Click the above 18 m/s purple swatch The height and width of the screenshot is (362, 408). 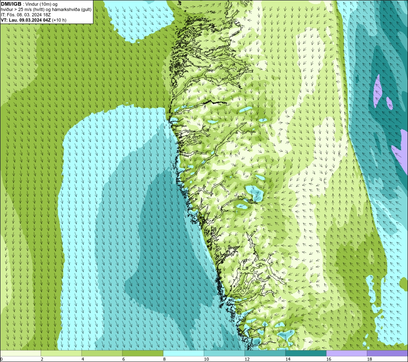pos(387,353)
